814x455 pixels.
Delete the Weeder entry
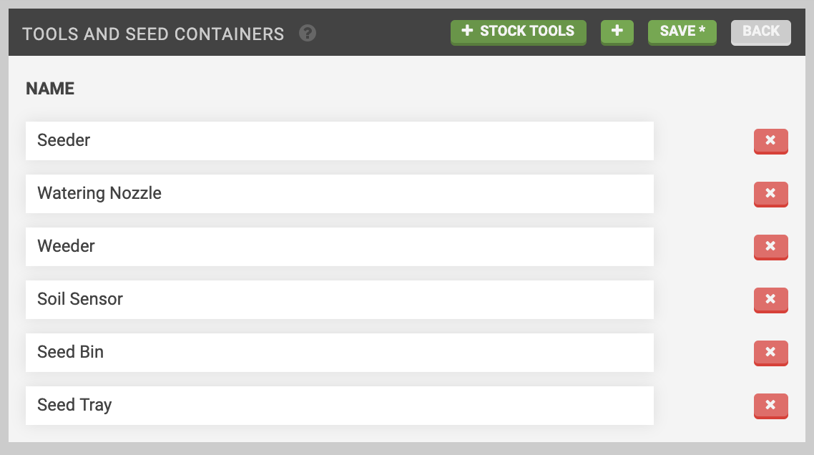coord(770,247)
